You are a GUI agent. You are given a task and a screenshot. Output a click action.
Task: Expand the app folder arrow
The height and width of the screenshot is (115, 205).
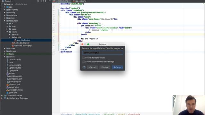click(5, 7)
